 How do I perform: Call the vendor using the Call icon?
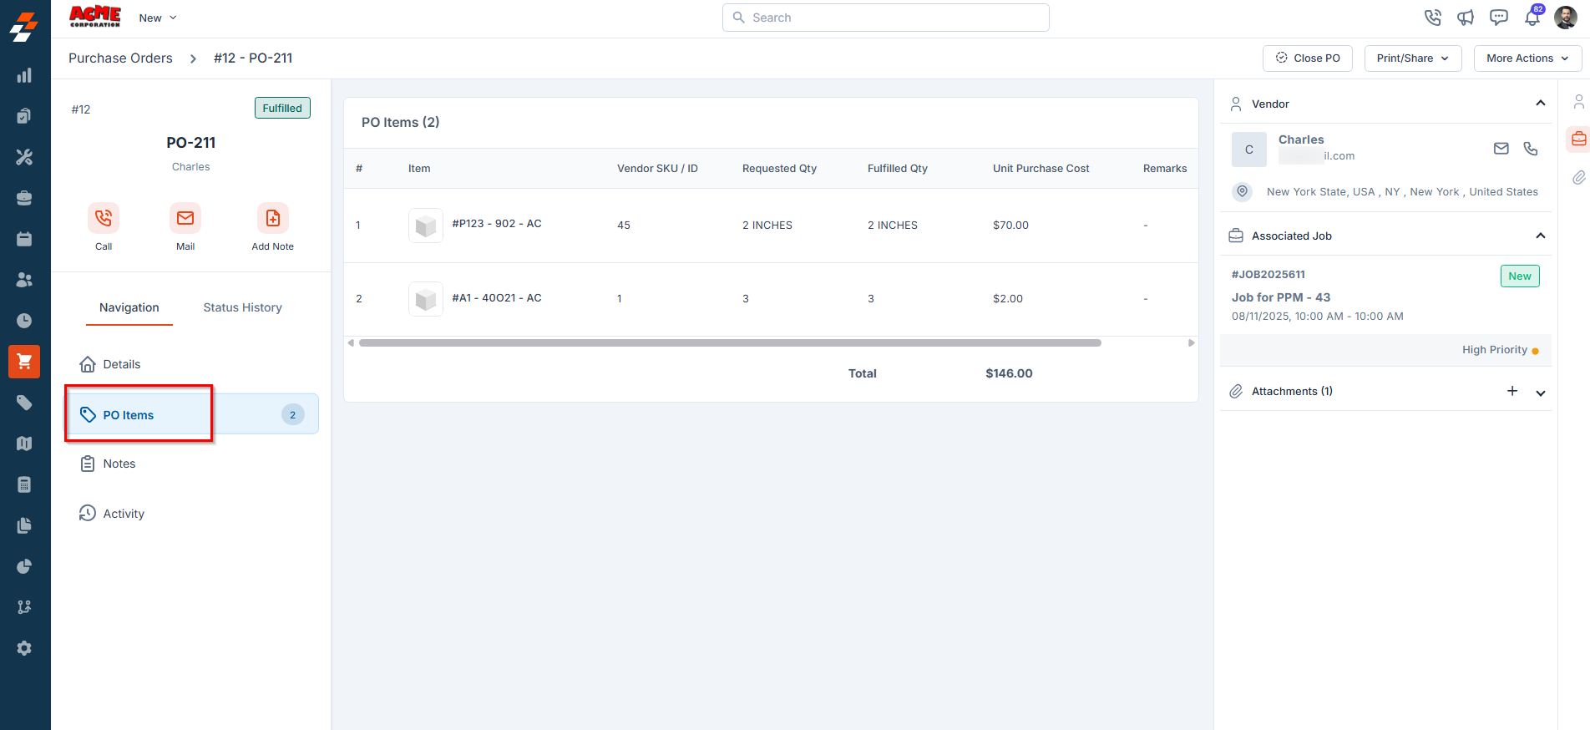click(104, 218)
